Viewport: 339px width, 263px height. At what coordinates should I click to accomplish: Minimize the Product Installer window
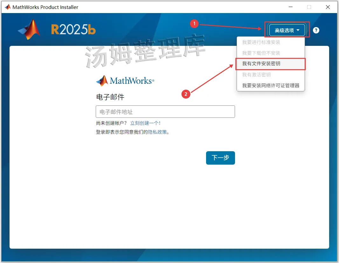(291, 7)
